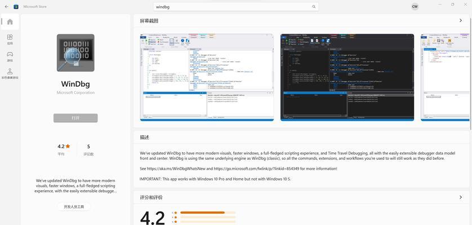
Task: Expand the 屏幕截图 screenshots section chevron
Action: coord(461,20)
